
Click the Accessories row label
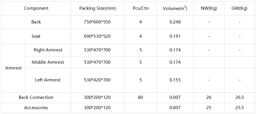pyautogui.click(x=36, y=108)
